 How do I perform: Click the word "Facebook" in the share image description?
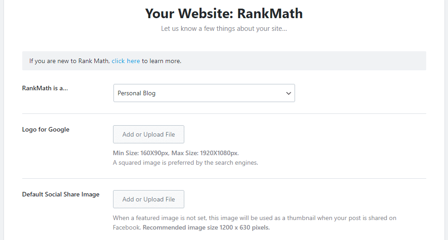click(127, 227)
